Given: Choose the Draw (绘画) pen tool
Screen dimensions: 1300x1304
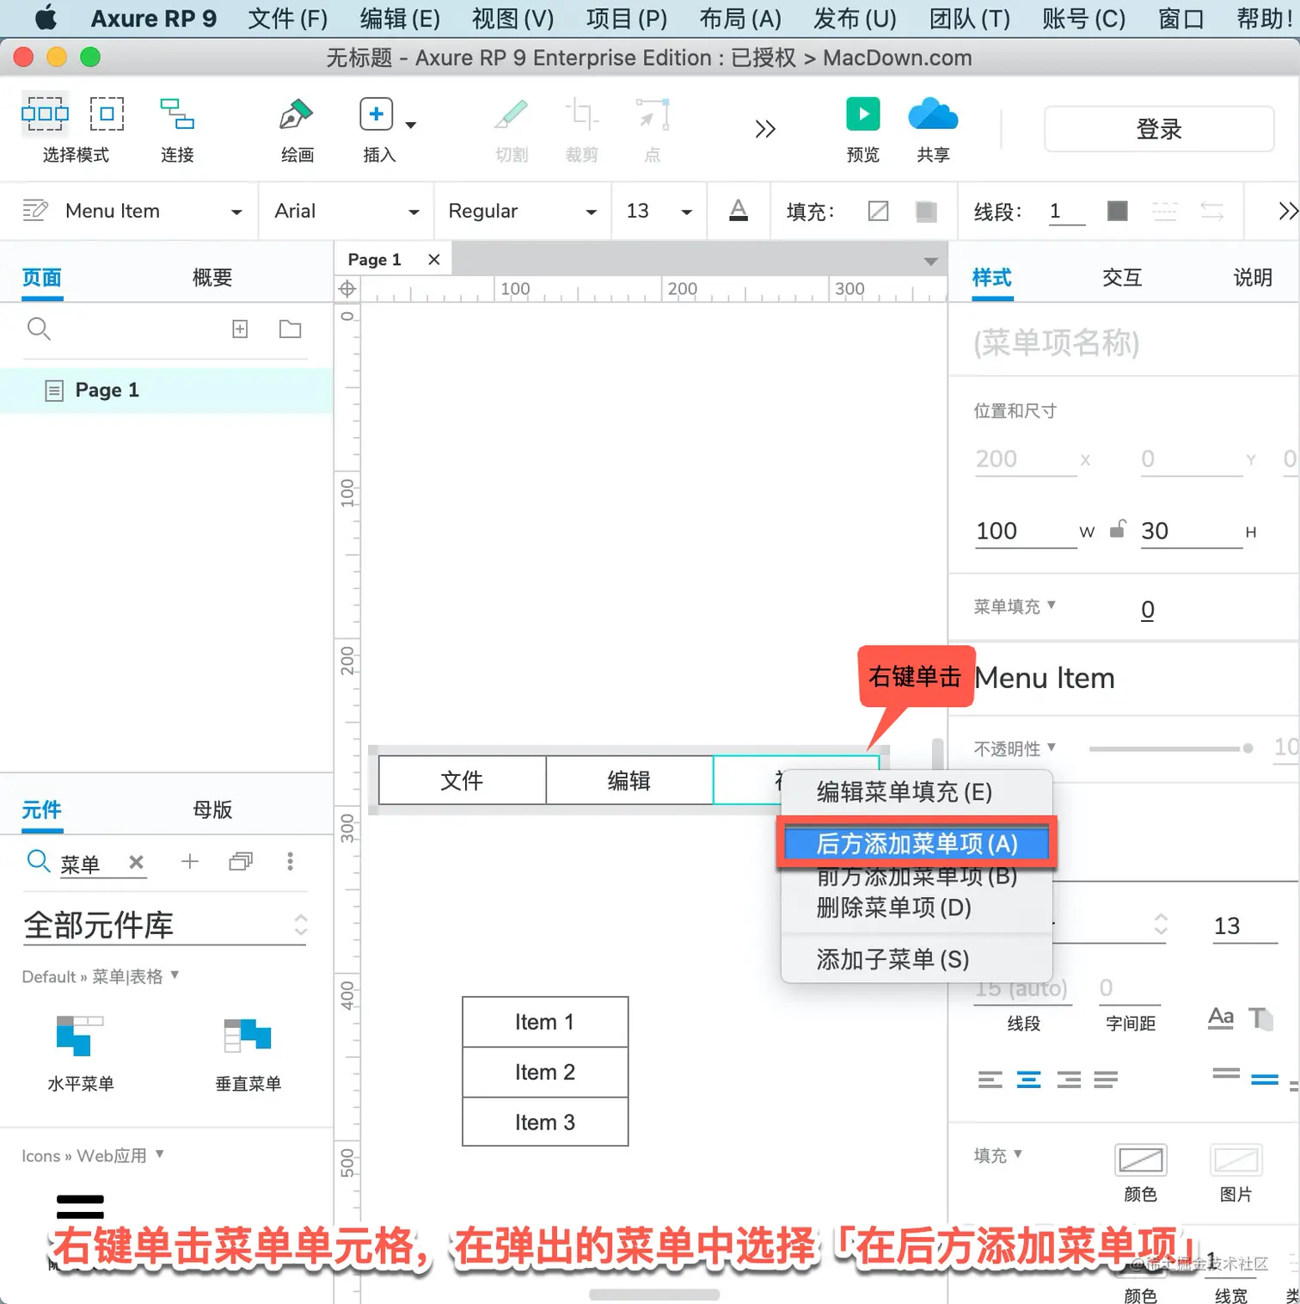Looking at the screenshot, I should [x=296, y=114].
